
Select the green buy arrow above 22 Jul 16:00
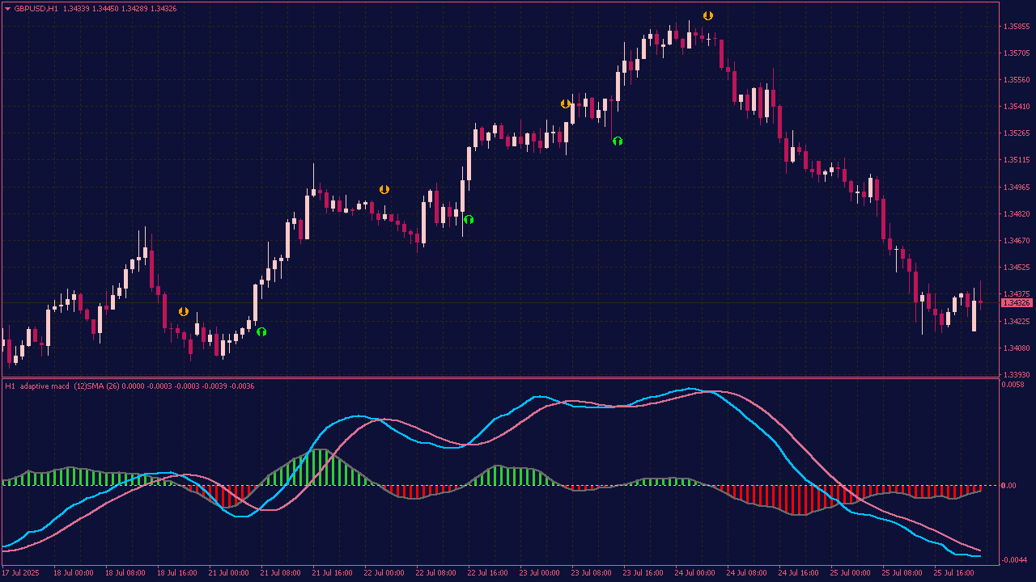(x=469, y=219)
